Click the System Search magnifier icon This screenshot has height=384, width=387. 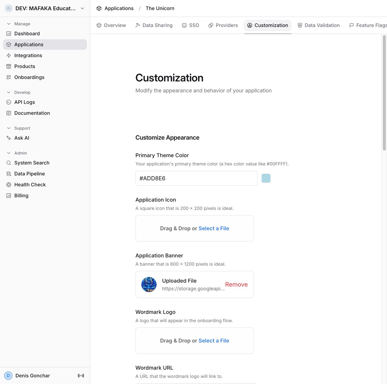coord(8,163)
